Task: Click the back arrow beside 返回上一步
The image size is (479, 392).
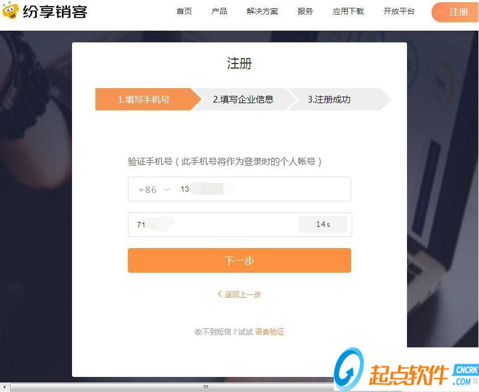Action: coord(219,294)
